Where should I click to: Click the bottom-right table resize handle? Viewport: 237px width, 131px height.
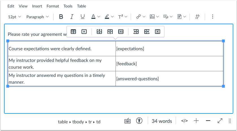point(223,86)
